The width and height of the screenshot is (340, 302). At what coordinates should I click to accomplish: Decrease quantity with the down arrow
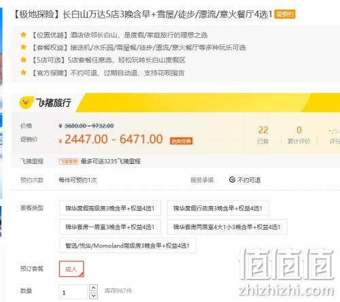point(94,295)
